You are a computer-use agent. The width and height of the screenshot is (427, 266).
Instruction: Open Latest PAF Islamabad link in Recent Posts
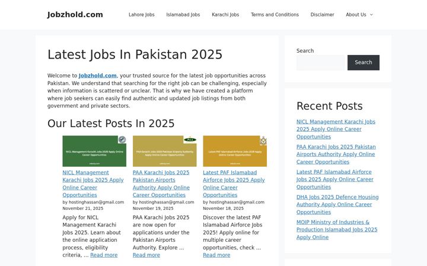[x=335, y=180]
